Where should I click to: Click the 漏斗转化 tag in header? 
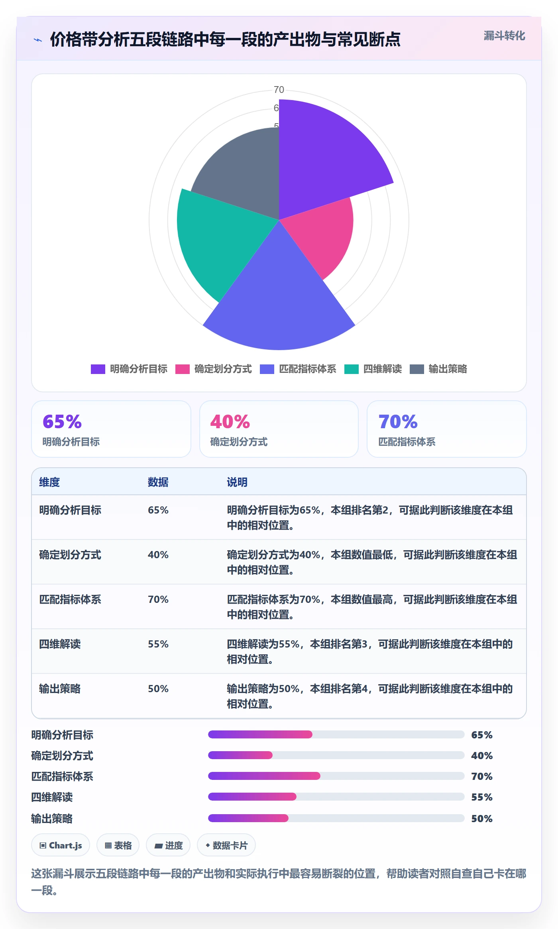coord(504,36)
